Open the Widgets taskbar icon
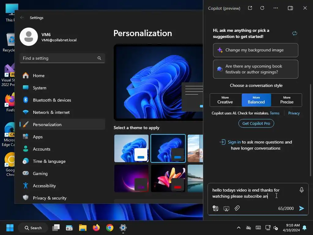This screenshot has height=235, width=313. tap(69, 228)
